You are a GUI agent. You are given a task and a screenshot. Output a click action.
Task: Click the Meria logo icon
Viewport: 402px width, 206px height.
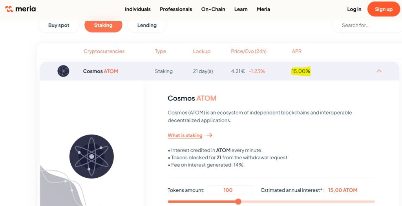tap(9, 9)
